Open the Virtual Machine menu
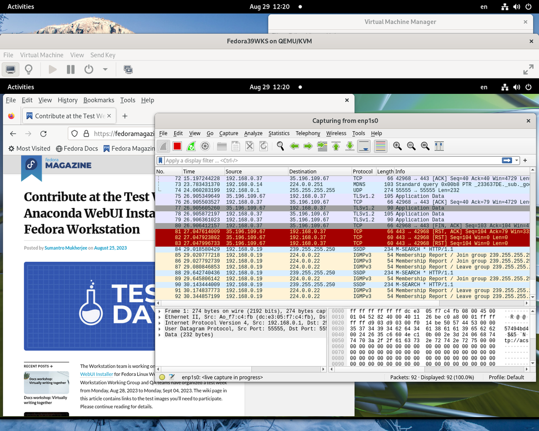 click(x=42, y=55)
